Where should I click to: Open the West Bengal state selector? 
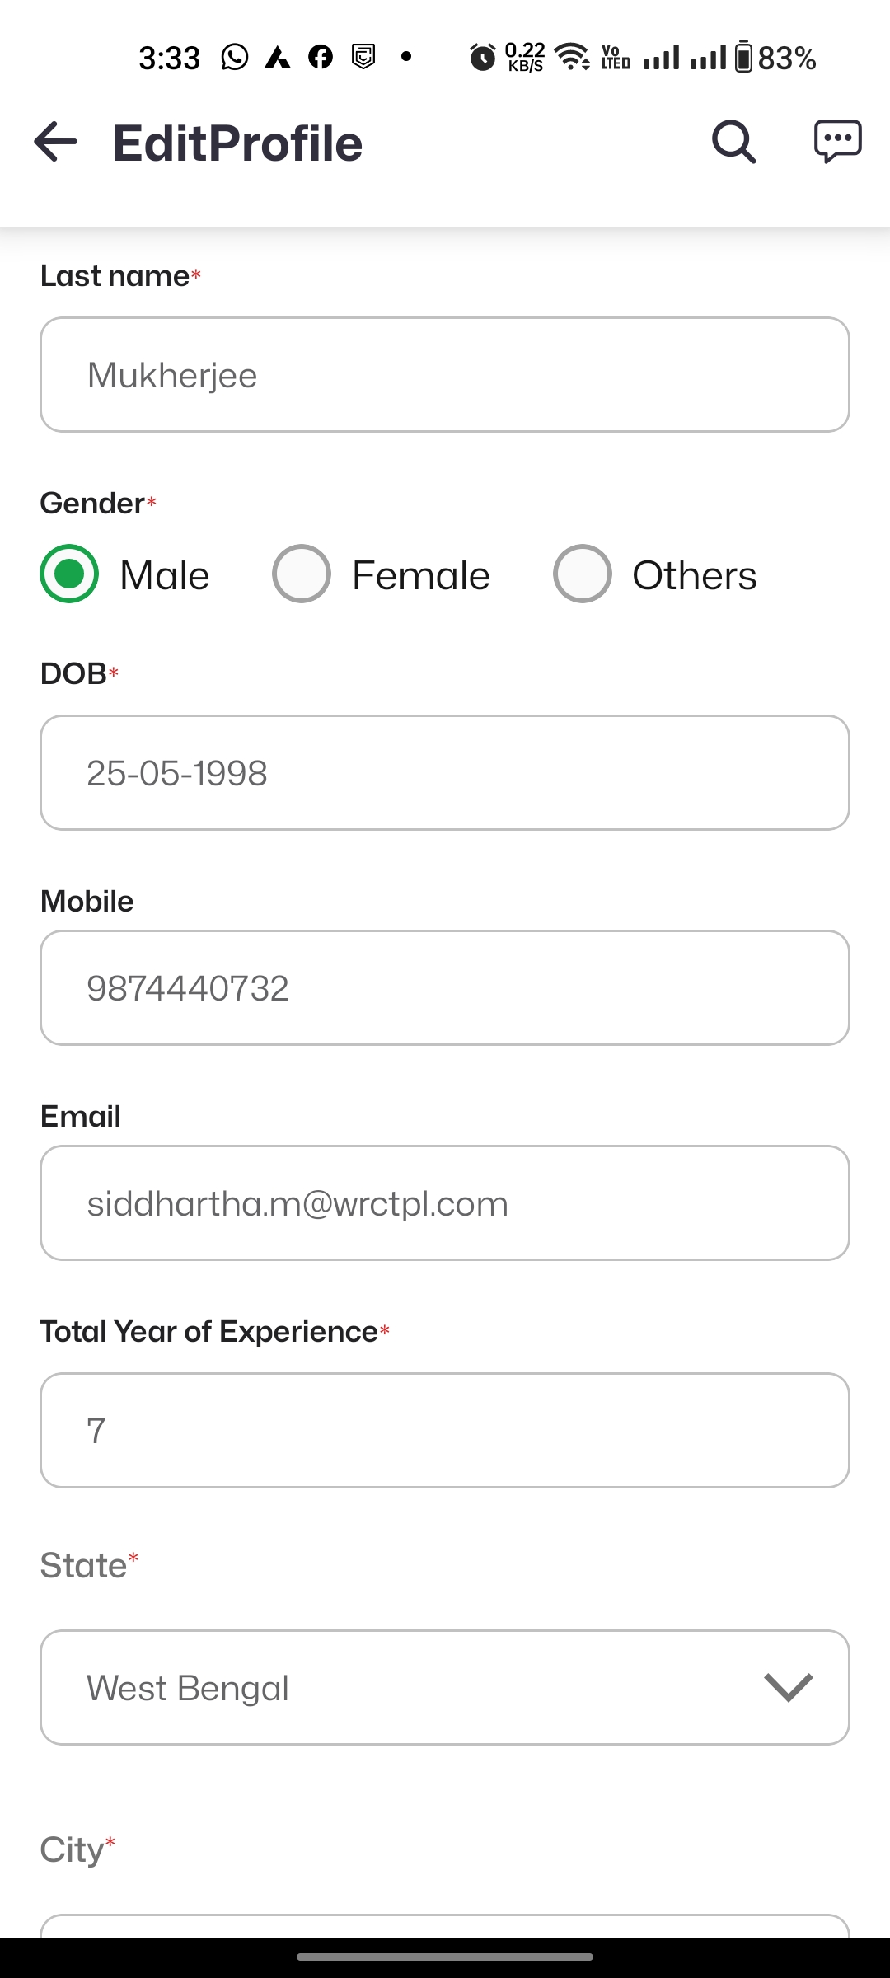(x=412, y=1687)
